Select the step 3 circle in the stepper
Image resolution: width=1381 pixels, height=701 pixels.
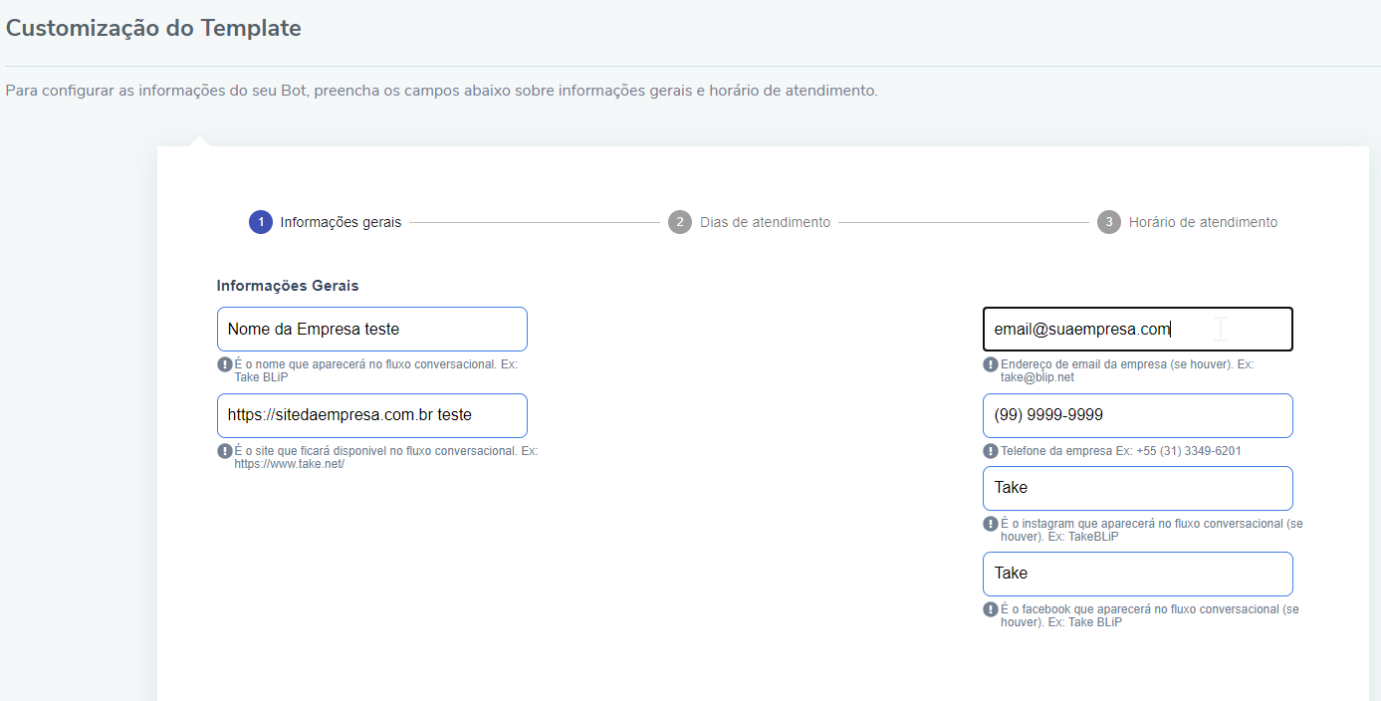(x=1109, y=222)
